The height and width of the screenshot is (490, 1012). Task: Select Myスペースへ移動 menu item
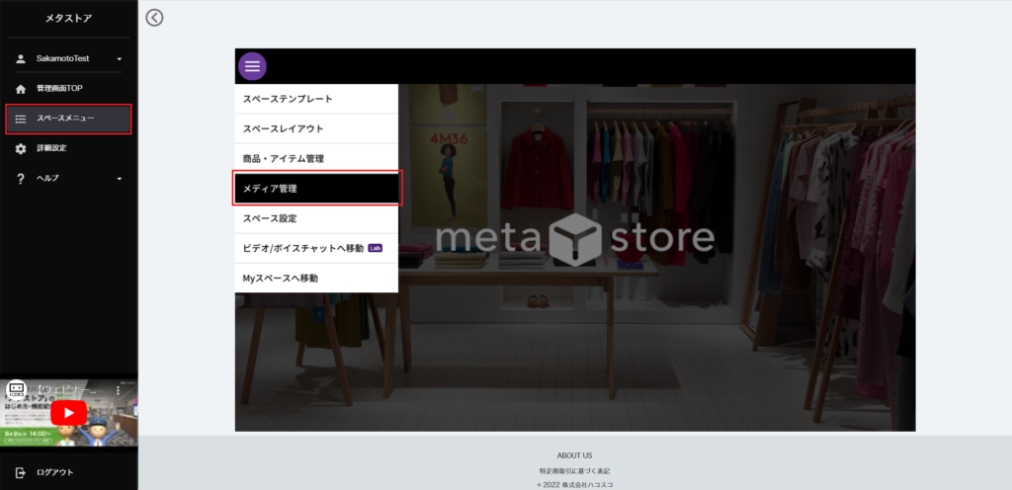[x=316, y=278]
